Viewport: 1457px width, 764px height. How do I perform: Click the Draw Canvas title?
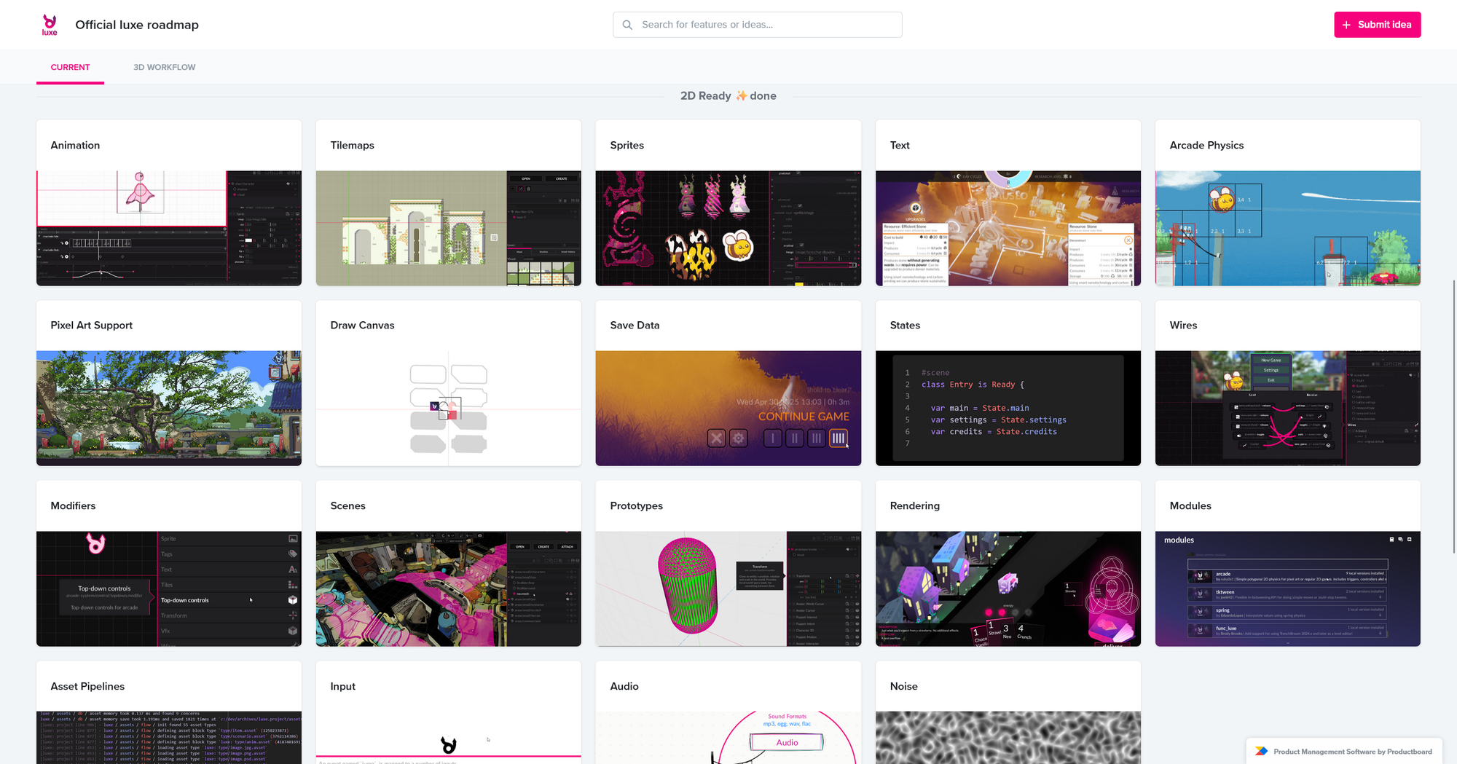click(362, 325)
